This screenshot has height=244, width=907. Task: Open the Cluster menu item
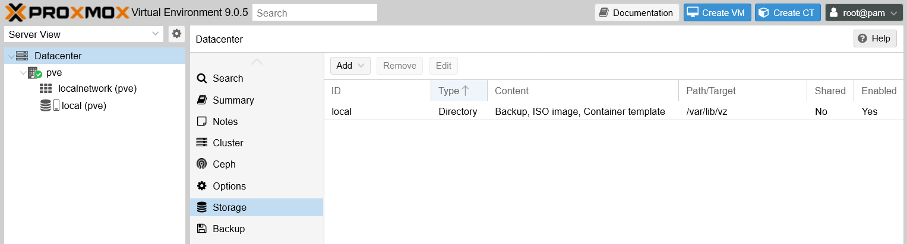coord(257,143)
